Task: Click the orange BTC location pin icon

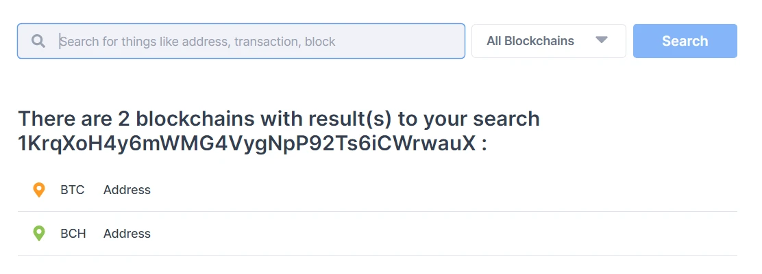Action: point(39,190)
